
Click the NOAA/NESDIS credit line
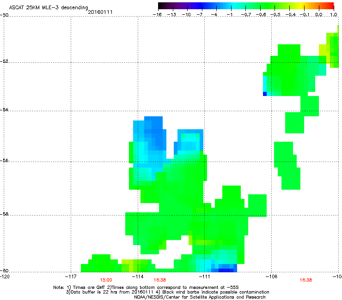click(200, 297)
